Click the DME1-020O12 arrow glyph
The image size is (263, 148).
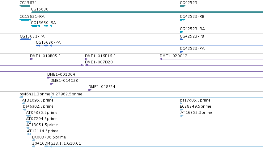pos(161,59)
